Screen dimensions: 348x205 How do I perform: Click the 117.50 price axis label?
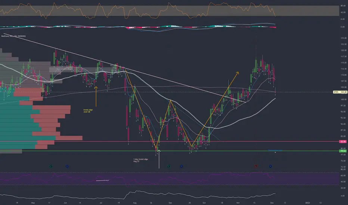[x=344, y=57]
